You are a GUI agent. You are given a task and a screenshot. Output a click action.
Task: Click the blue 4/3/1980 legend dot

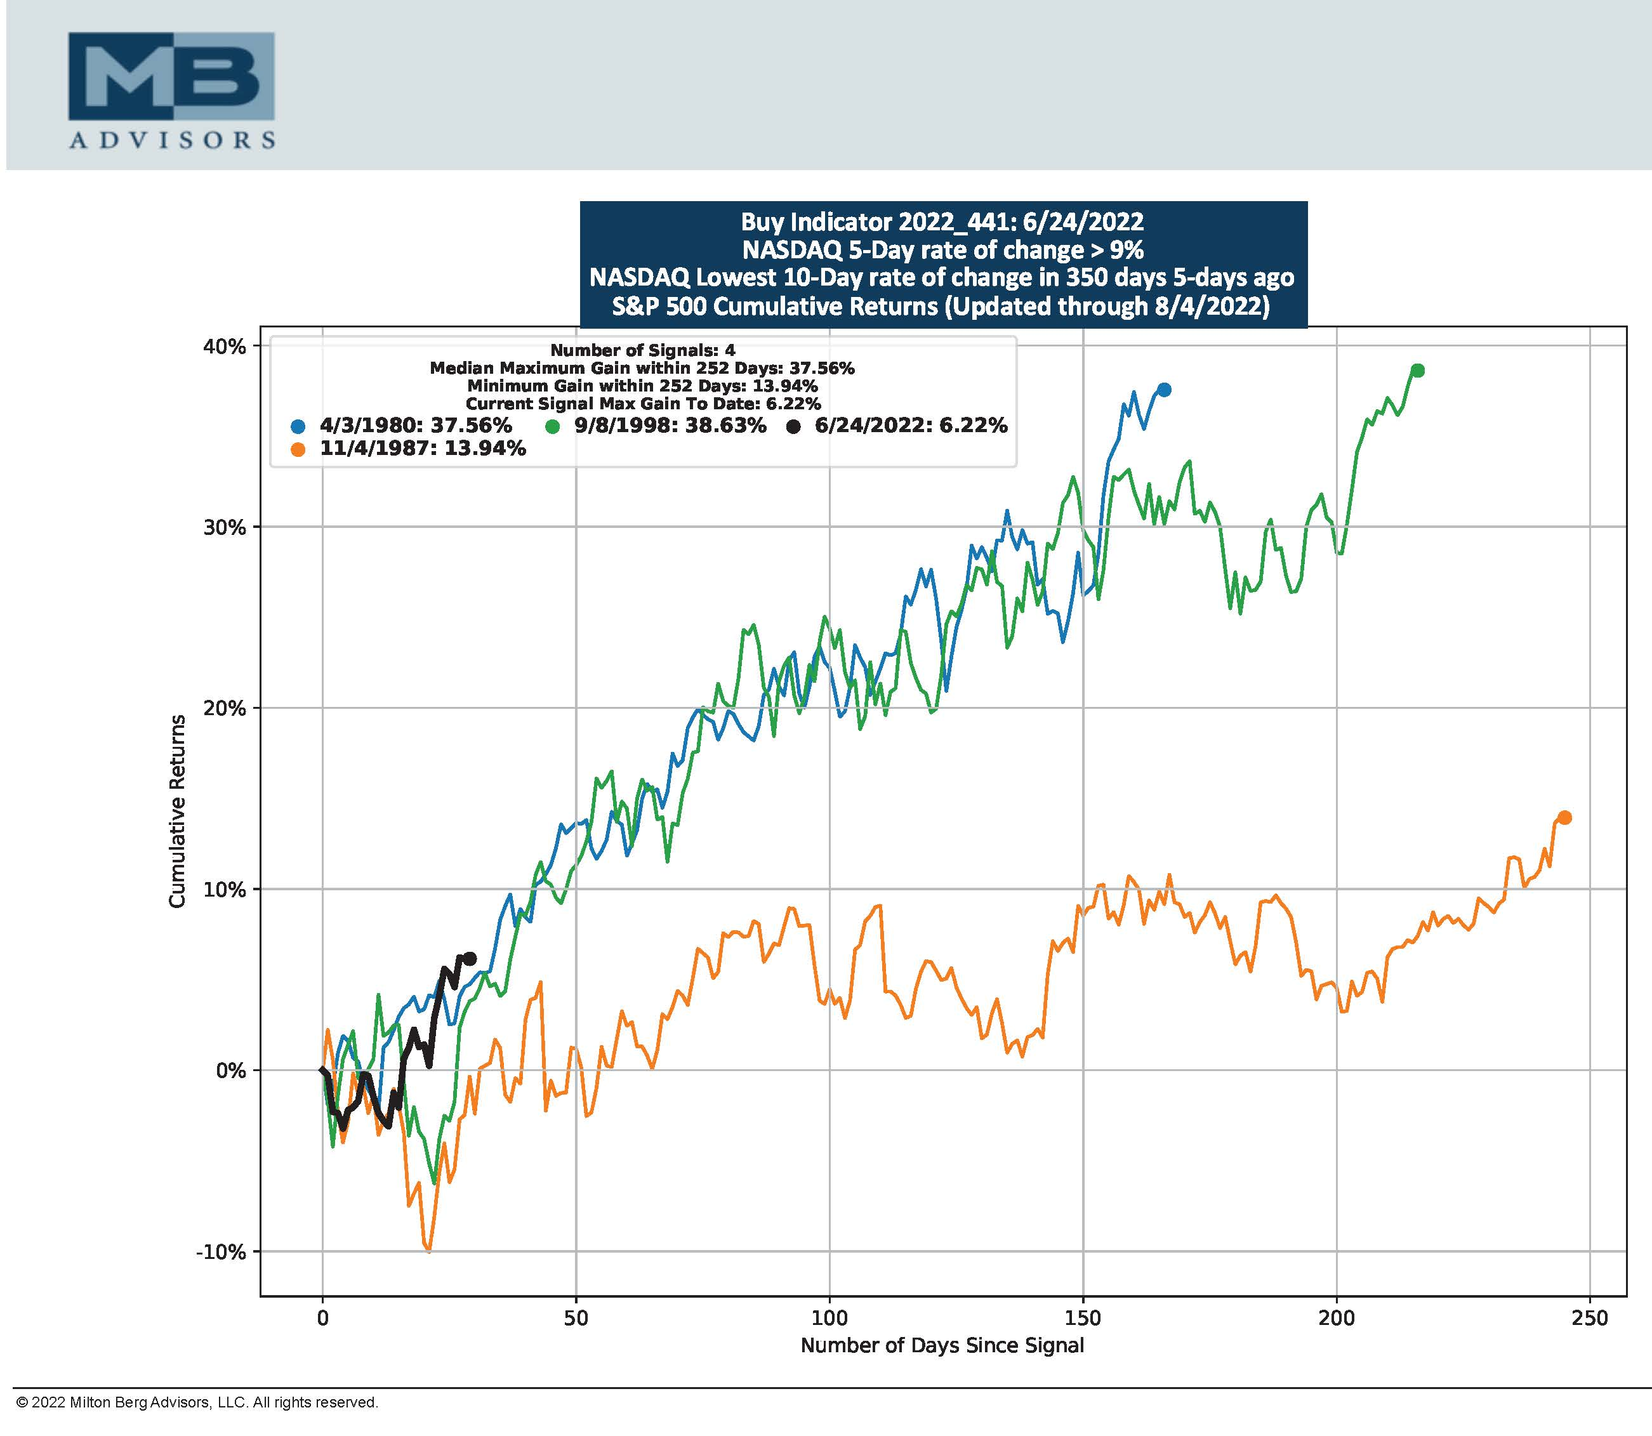click(x=298, y=426)
